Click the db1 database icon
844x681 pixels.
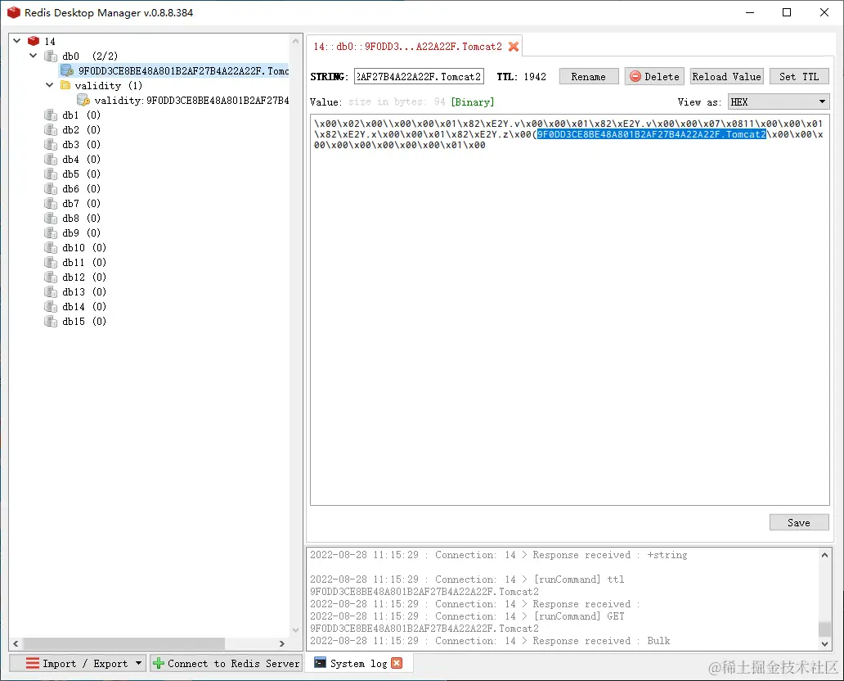click(51, 115)
